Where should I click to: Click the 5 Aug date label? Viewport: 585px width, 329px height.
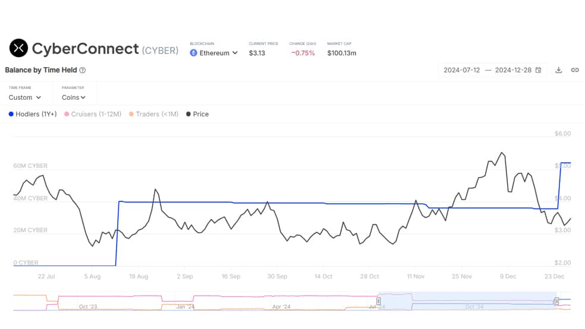pos(92,277)
